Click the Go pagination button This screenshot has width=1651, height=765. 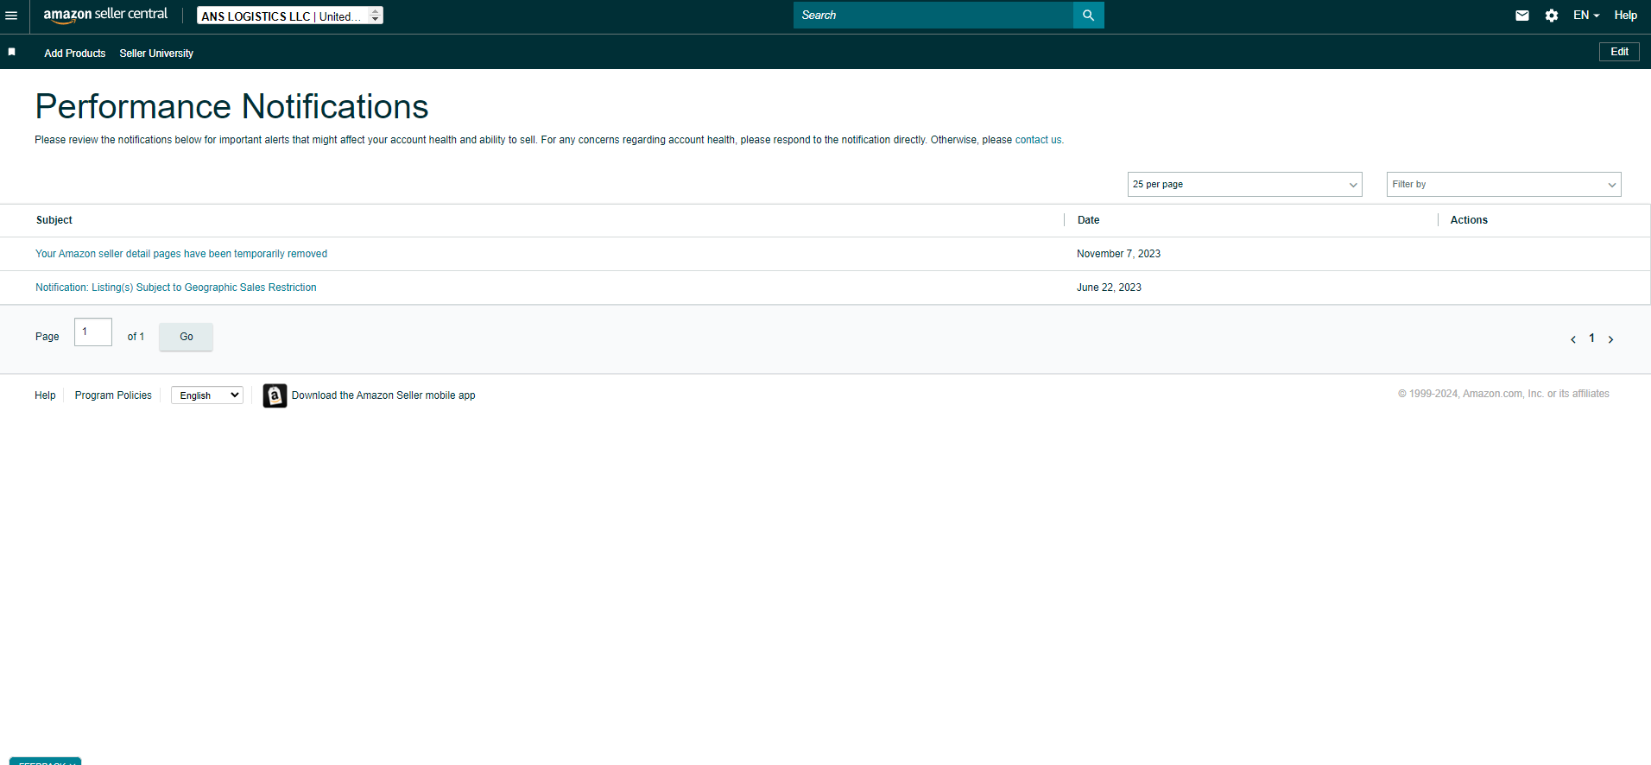tap(187, 337)
